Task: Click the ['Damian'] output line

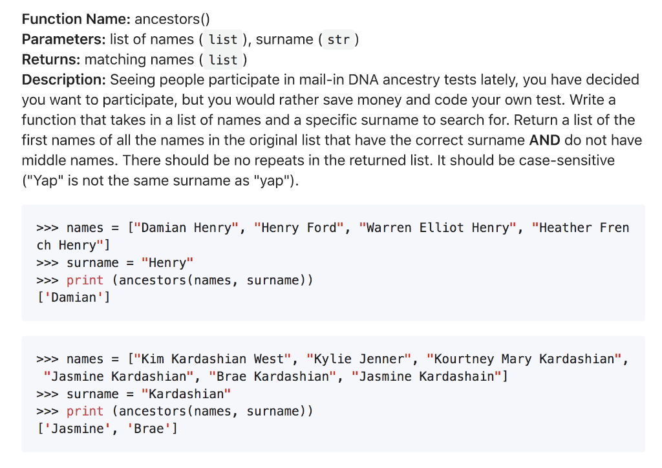Action: 74,297
